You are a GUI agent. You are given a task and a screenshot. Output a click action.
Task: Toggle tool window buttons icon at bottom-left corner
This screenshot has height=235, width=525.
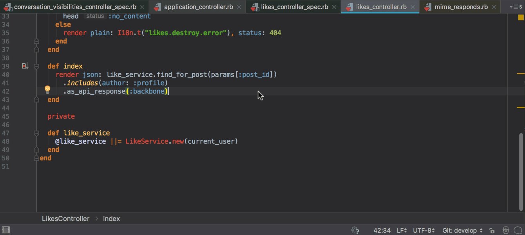[x=5, y=230]
